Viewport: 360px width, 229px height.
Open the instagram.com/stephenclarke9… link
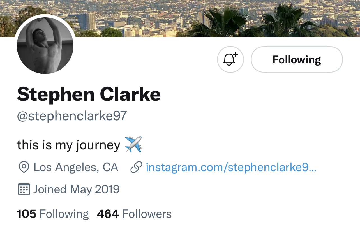[231, 167]
